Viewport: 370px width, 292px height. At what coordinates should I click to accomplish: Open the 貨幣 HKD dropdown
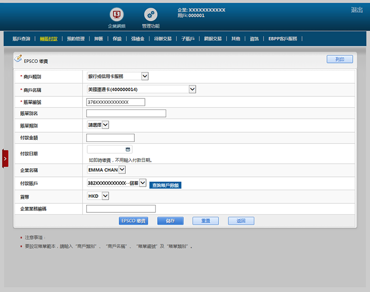click(105, 196)
